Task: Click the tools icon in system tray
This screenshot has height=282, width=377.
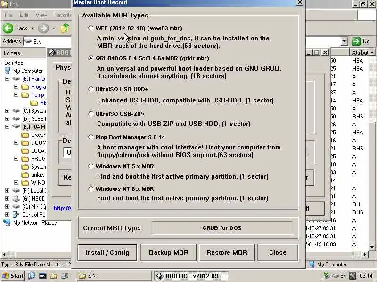Action: click(352, 276)
